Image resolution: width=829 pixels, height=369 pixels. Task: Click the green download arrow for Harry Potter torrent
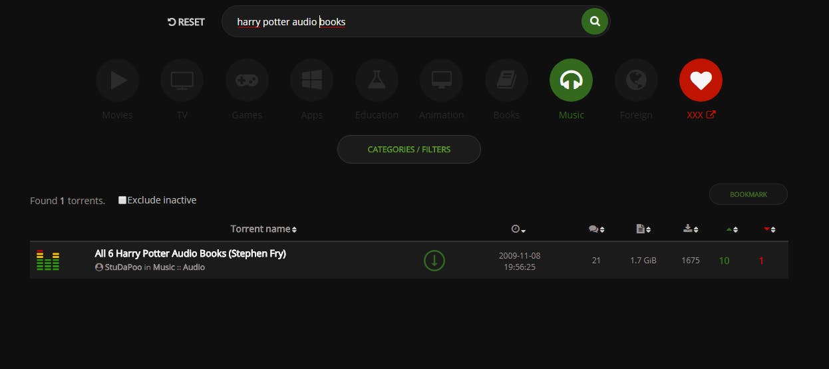434,261
